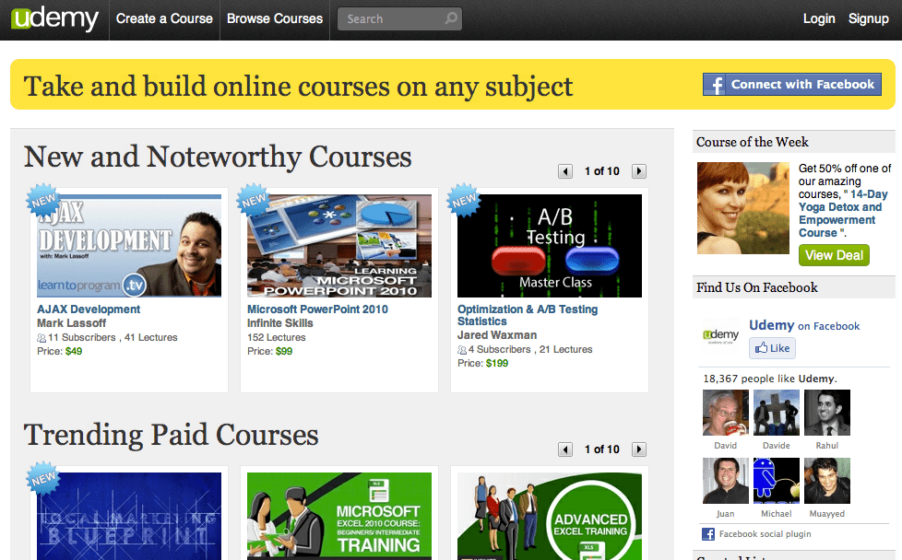Click the Udemy logo in header
The image size is (902, 560).
pyautogui.click(x=54, y=19)
